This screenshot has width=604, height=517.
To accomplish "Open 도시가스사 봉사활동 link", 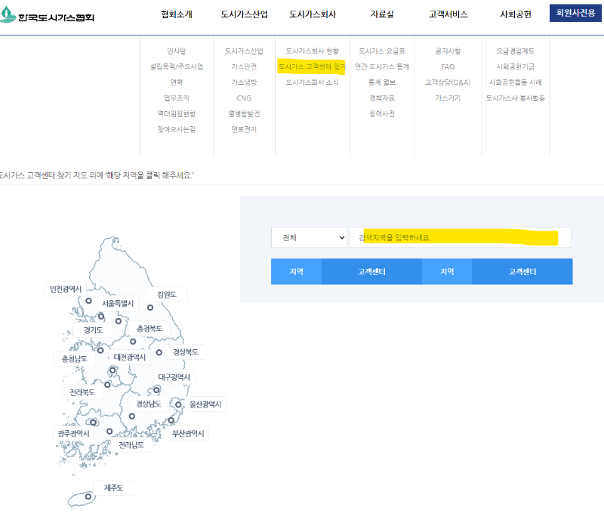I will pos(516,98).
